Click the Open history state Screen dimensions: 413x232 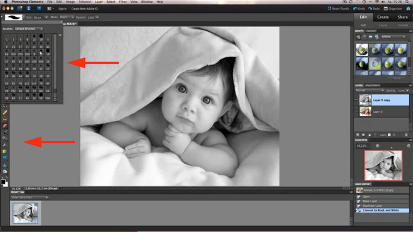point(383,197)
